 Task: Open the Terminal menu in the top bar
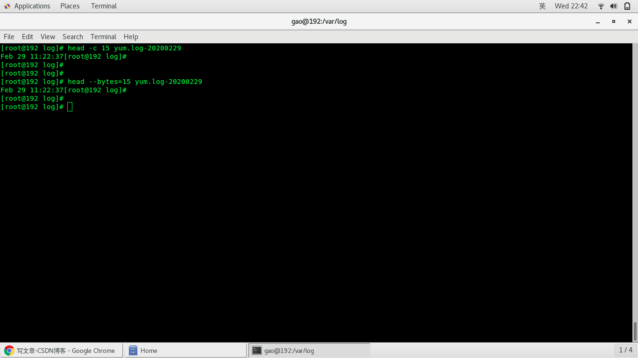coord(103,6)
